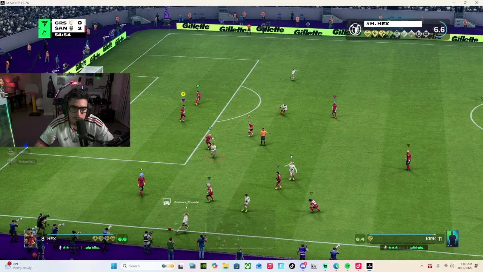Click the SAN team score row
483x272 pixels.
point(68,28)
